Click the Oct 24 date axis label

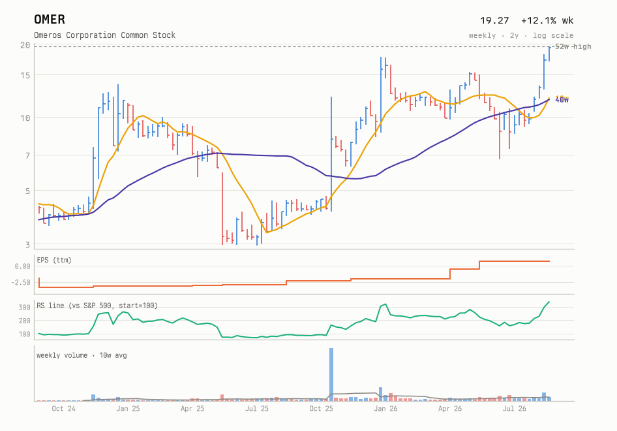point(63,409)
